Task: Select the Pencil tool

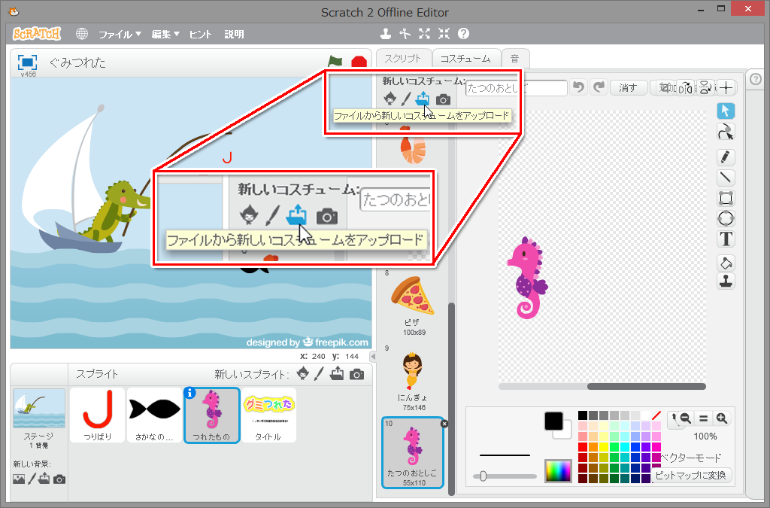Action: (726, 157)
